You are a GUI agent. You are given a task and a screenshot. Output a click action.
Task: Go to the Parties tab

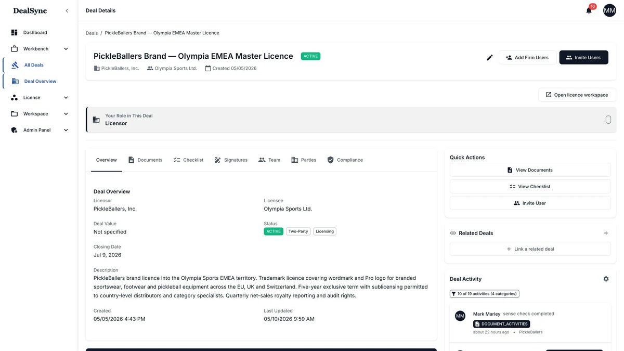[304, 160]
